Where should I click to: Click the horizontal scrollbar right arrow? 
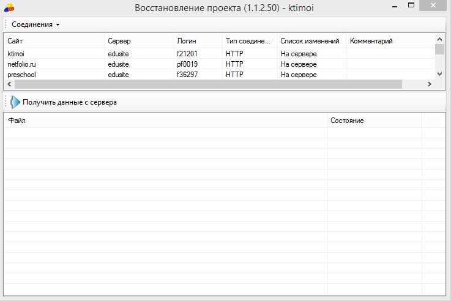coord(430,84)
